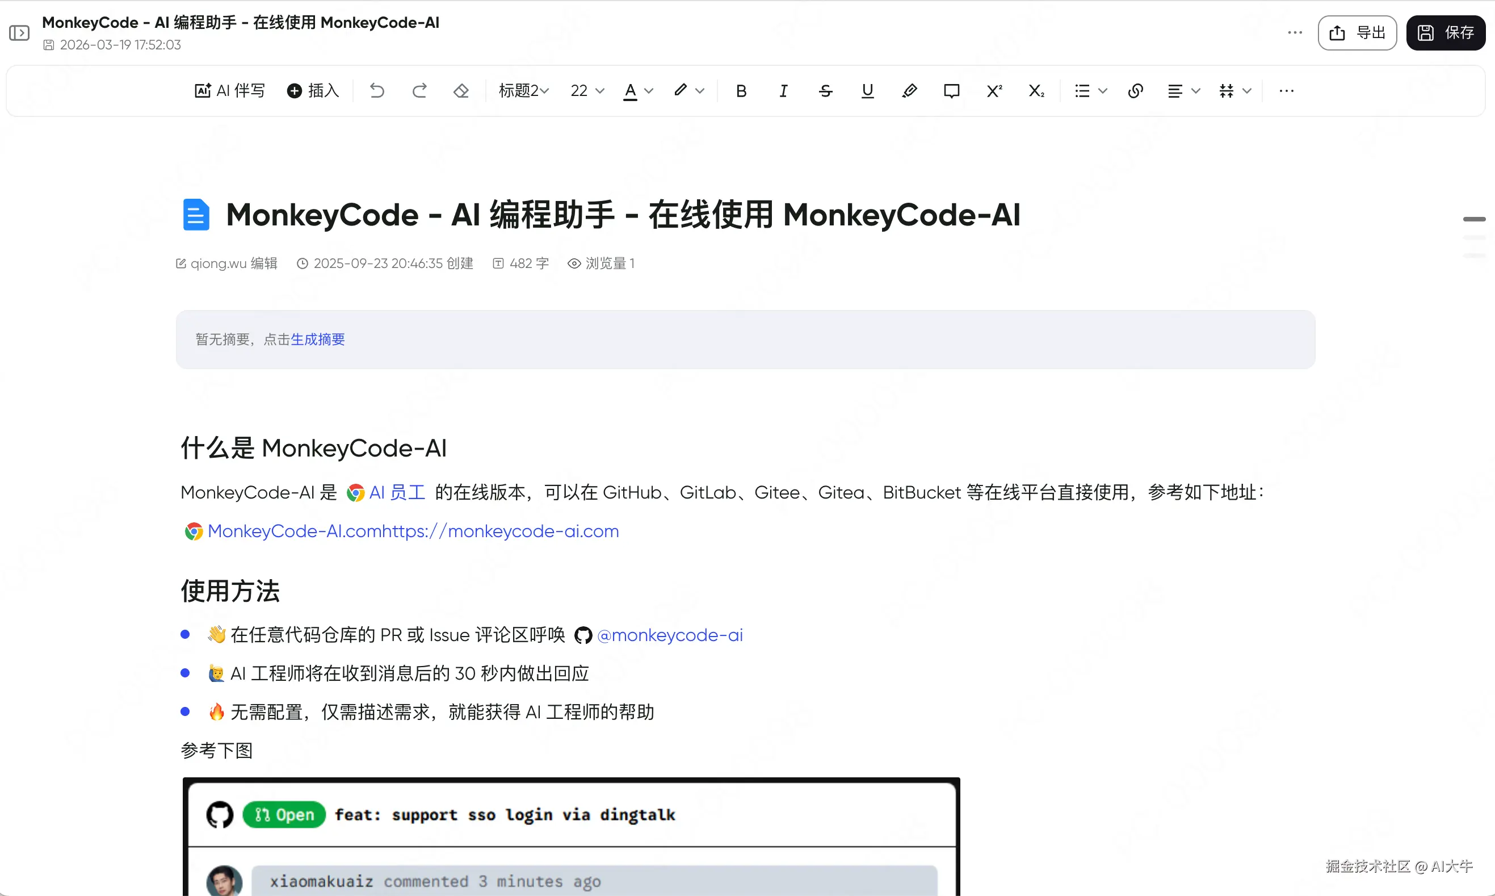Click the insert link chain icon

[x=1135, y=91]
